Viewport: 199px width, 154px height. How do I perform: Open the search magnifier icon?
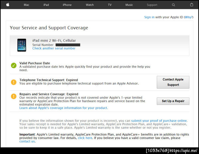173,5
